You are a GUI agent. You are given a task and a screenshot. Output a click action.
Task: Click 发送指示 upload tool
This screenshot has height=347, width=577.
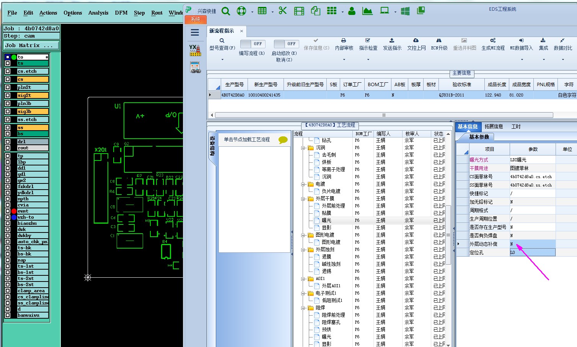coord(392,44)
